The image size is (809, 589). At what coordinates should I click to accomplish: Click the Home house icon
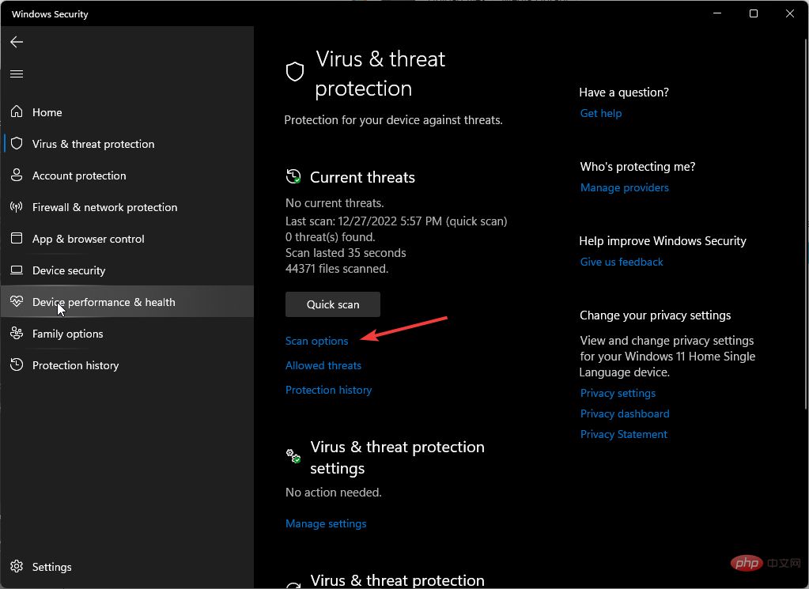17,112
